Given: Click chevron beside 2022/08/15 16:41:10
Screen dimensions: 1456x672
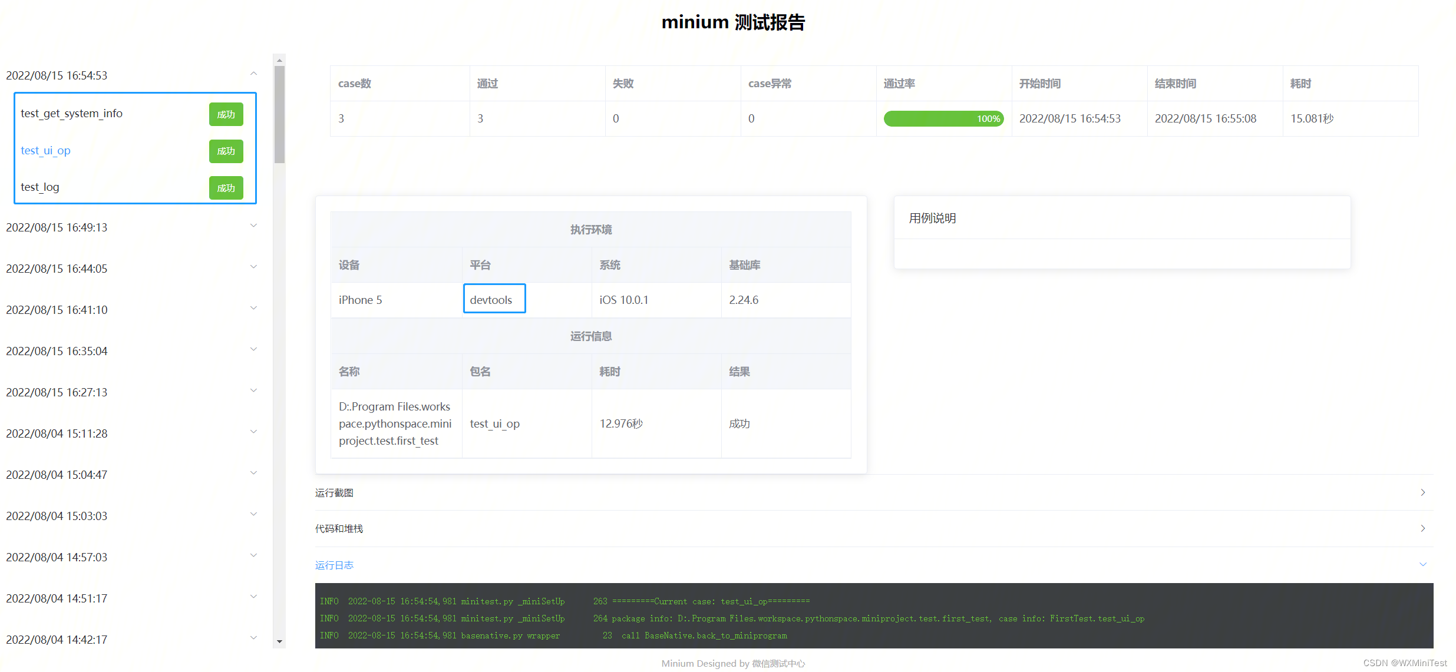Looking at the screenshot, I should (253, 309).
